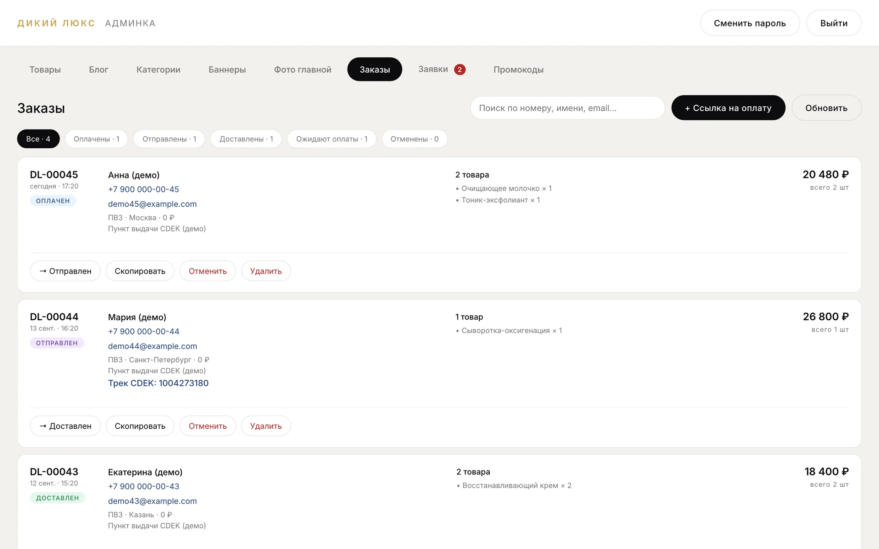The width and height of the screenshot is (879, 549).
Task: Copy order DL-00044 details with Скопировать
Action: click(x=140, y=426)
